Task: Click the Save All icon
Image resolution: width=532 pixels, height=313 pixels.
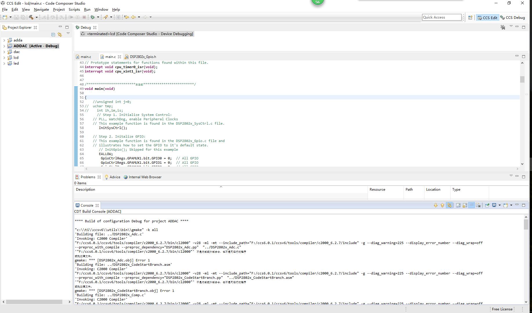Action: 23,17
